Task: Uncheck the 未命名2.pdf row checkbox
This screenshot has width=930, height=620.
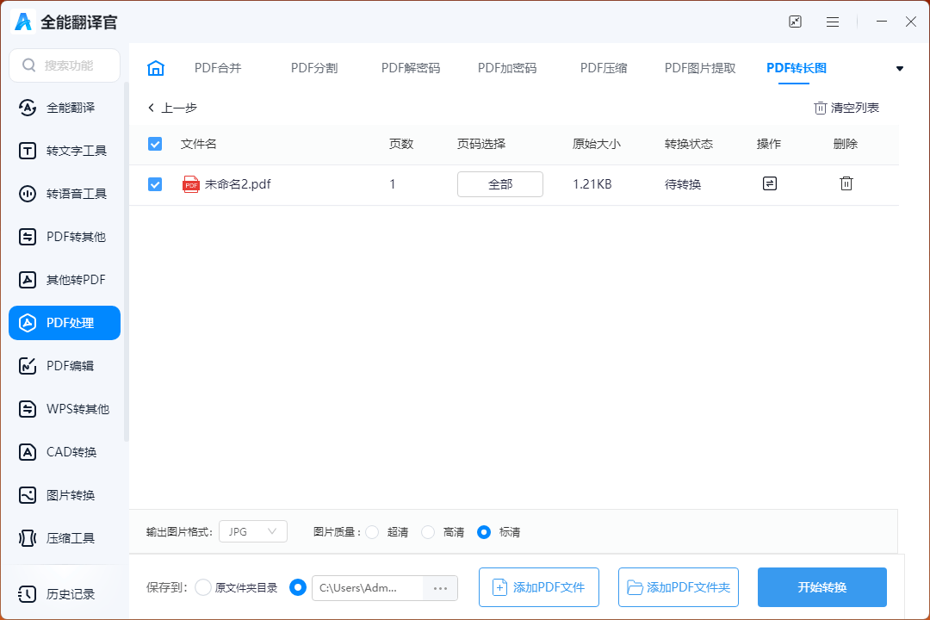Action: pos(155,184)
